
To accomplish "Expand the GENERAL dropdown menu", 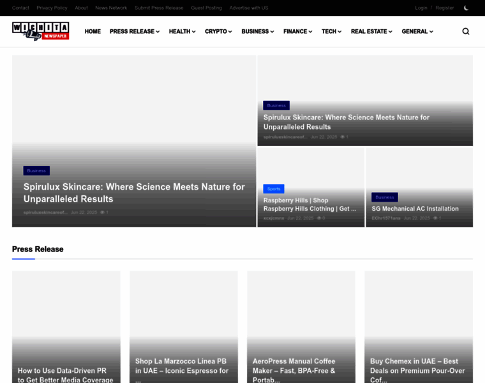I will (417, 31).
